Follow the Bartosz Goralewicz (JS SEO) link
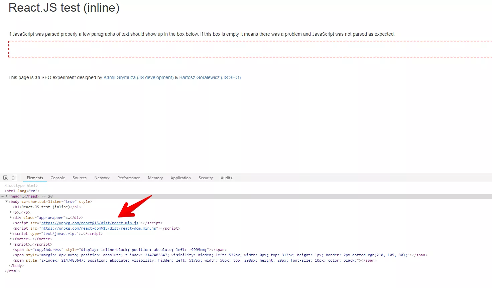This screenshot has height=288, width=492. click(210, 77)
